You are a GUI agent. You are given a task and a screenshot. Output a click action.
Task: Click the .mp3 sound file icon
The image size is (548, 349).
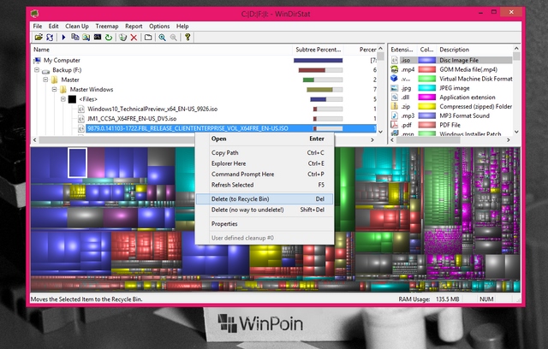(x=395, y=115)
